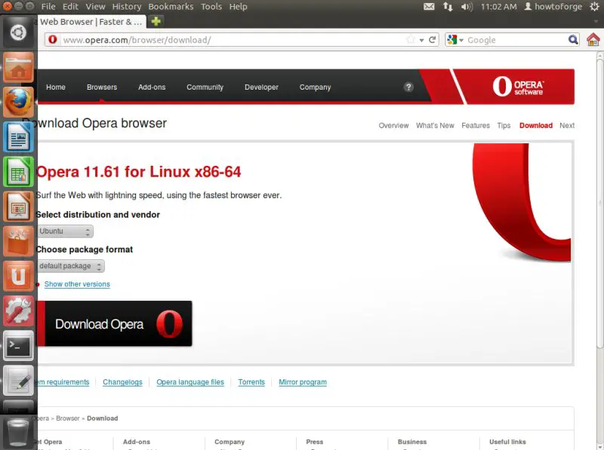
Task: Open Developer in Opera navigation
Action: tap(261, 87)
